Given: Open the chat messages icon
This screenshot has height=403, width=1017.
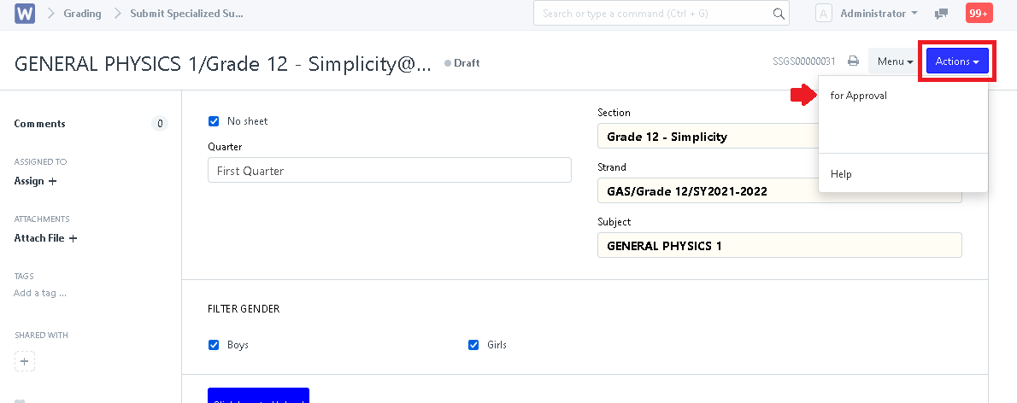Looking at the screenshot, I should tap(942, 14).
